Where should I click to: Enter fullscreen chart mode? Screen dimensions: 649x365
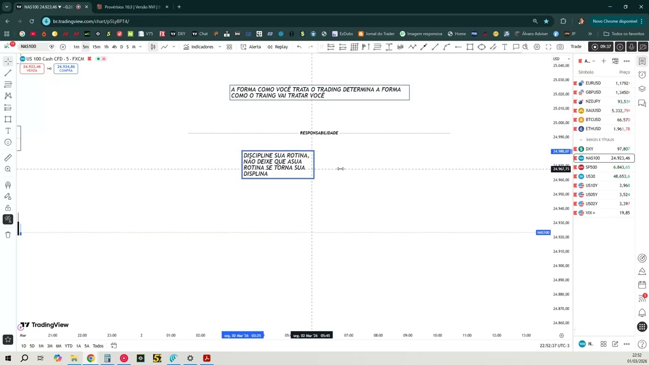click(549, 47)
